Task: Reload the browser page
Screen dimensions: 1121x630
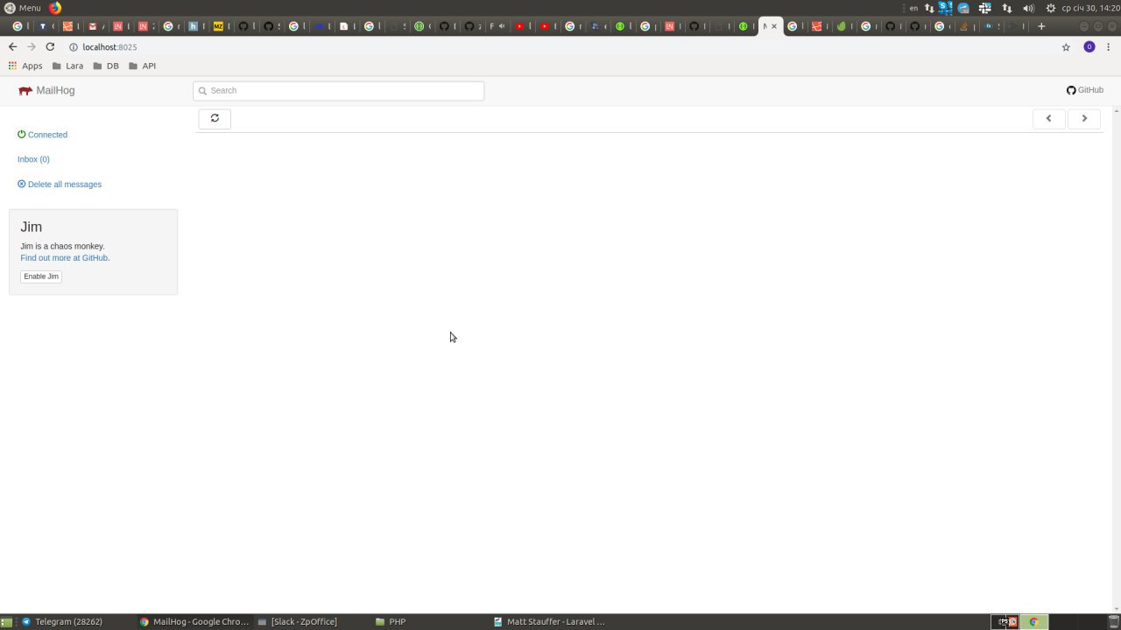Action: (x=50, y=47)
